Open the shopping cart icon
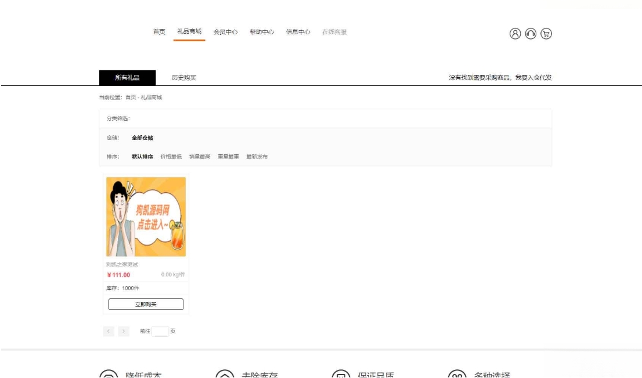642x378 pixels. (546, 34)
